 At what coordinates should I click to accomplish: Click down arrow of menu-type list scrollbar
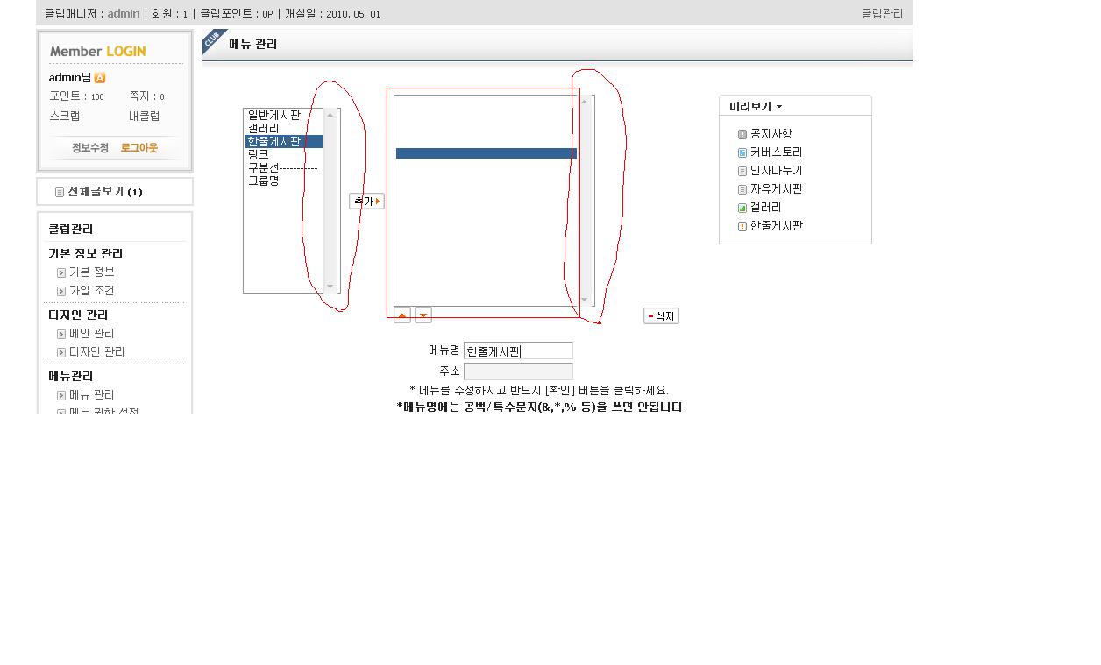(x=330, y=287)
